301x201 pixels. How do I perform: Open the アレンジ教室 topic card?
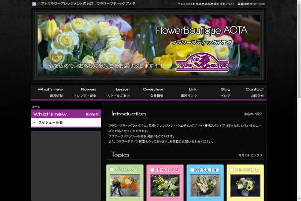[245, 183]
